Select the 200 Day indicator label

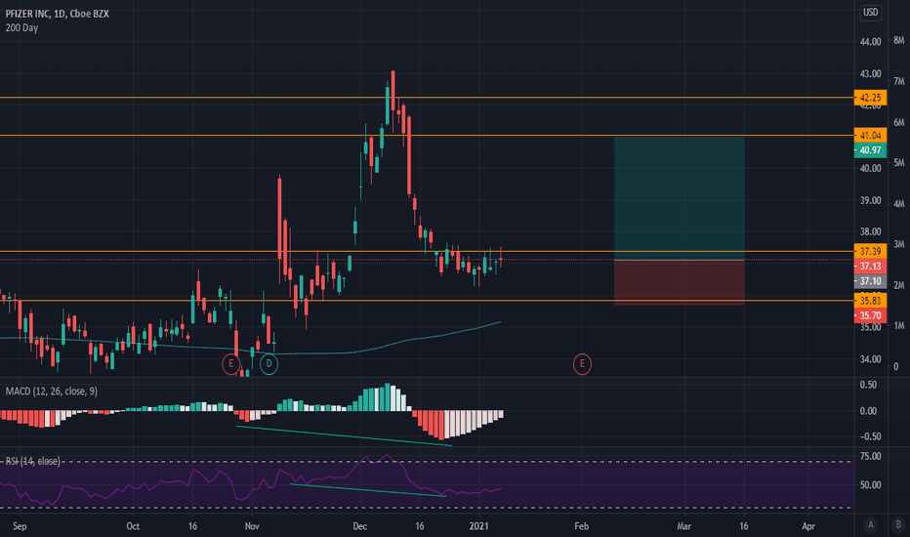pos(22,28)
